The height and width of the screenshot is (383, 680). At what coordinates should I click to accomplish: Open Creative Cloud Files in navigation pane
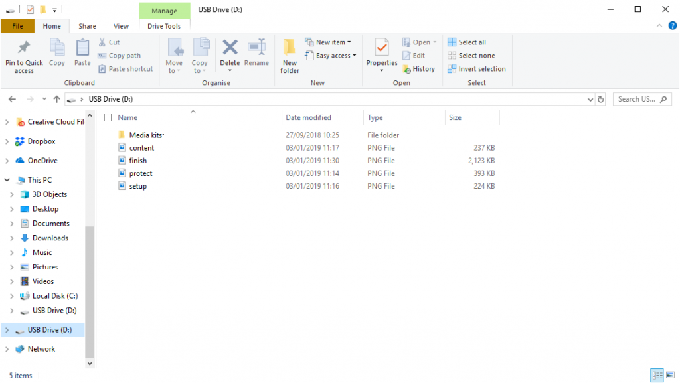click(x=56, y=122)
